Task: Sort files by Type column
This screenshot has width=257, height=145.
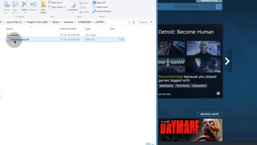Action: [88, 29]
